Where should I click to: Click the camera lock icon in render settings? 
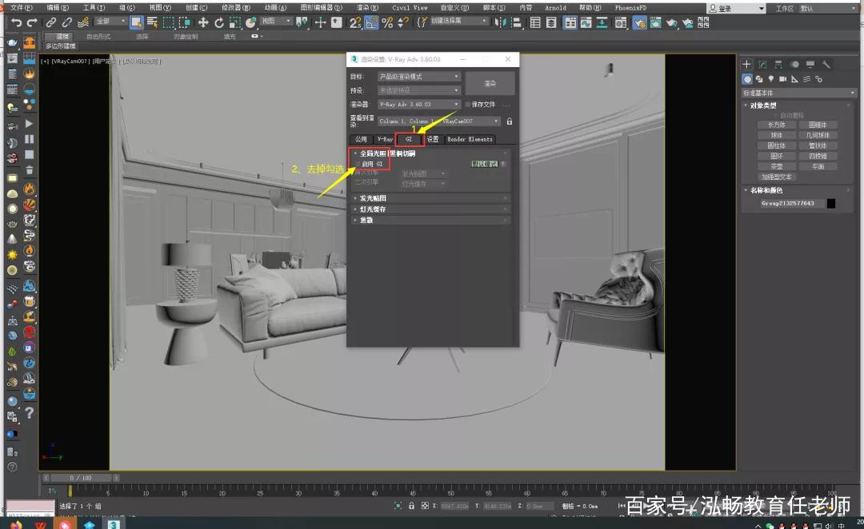[510, 121]
